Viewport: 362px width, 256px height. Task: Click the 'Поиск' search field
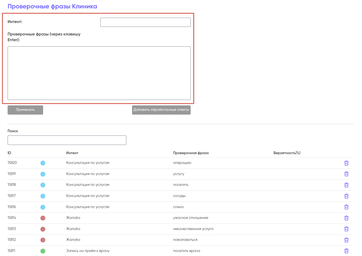[x=67, y=140]
